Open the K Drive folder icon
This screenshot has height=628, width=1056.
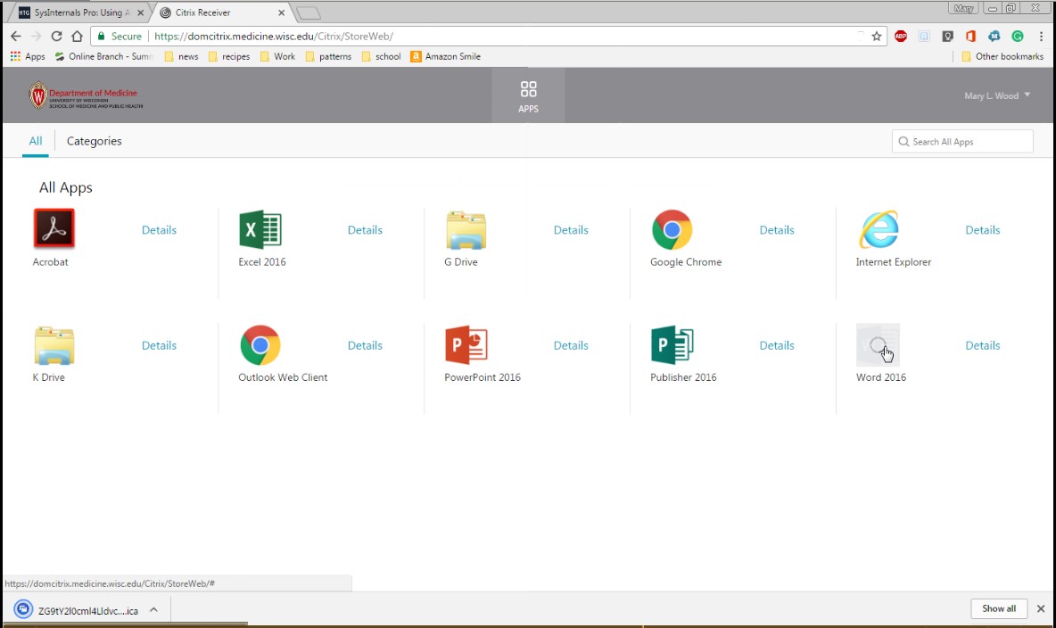pos(54,345)
